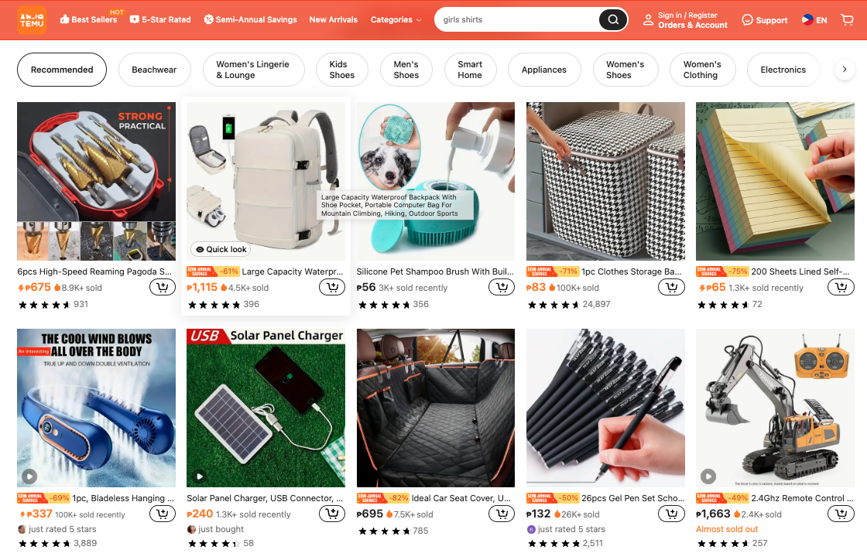Click the search field containing girls shirts
Image resolution: width=867 pixels, height=560 pixels.
coord(518,20)
